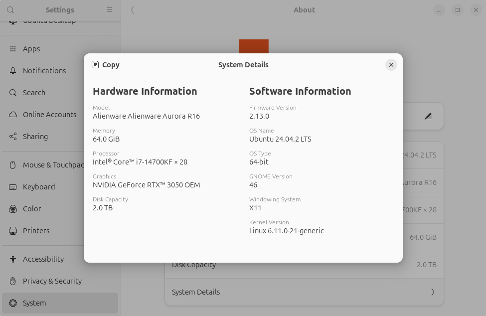Expand the System Details row chevron
486x316 pixels.
point(433,292)
